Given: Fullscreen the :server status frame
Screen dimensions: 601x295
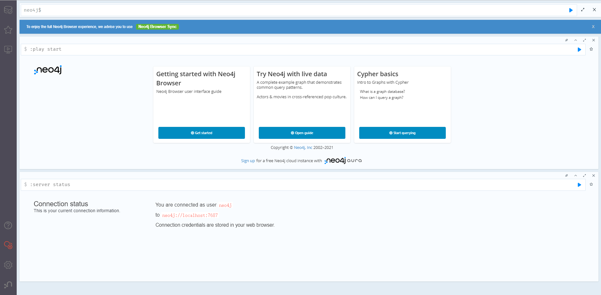Looking at the screenshot, I should click(585, 175).
